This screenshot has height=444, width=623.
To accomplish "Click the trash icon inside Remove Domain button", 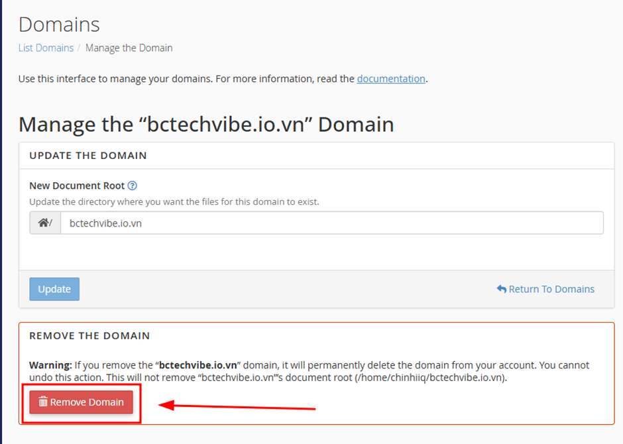I will tap(44, 402).
